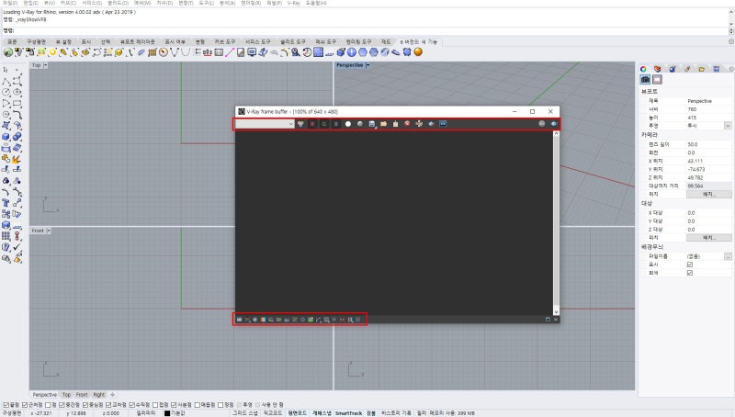Toggle the 끝점 osnap checkbox
735x417 pixels.
click(6, 404)
